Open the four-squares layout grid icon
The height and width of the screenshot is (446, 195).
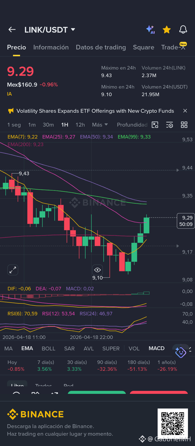(x=184, y=125)
